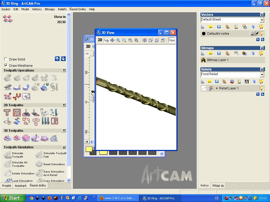Click the zoom out icon in 3D View
This screenshot has height=202, width=270.
[124, 40]
